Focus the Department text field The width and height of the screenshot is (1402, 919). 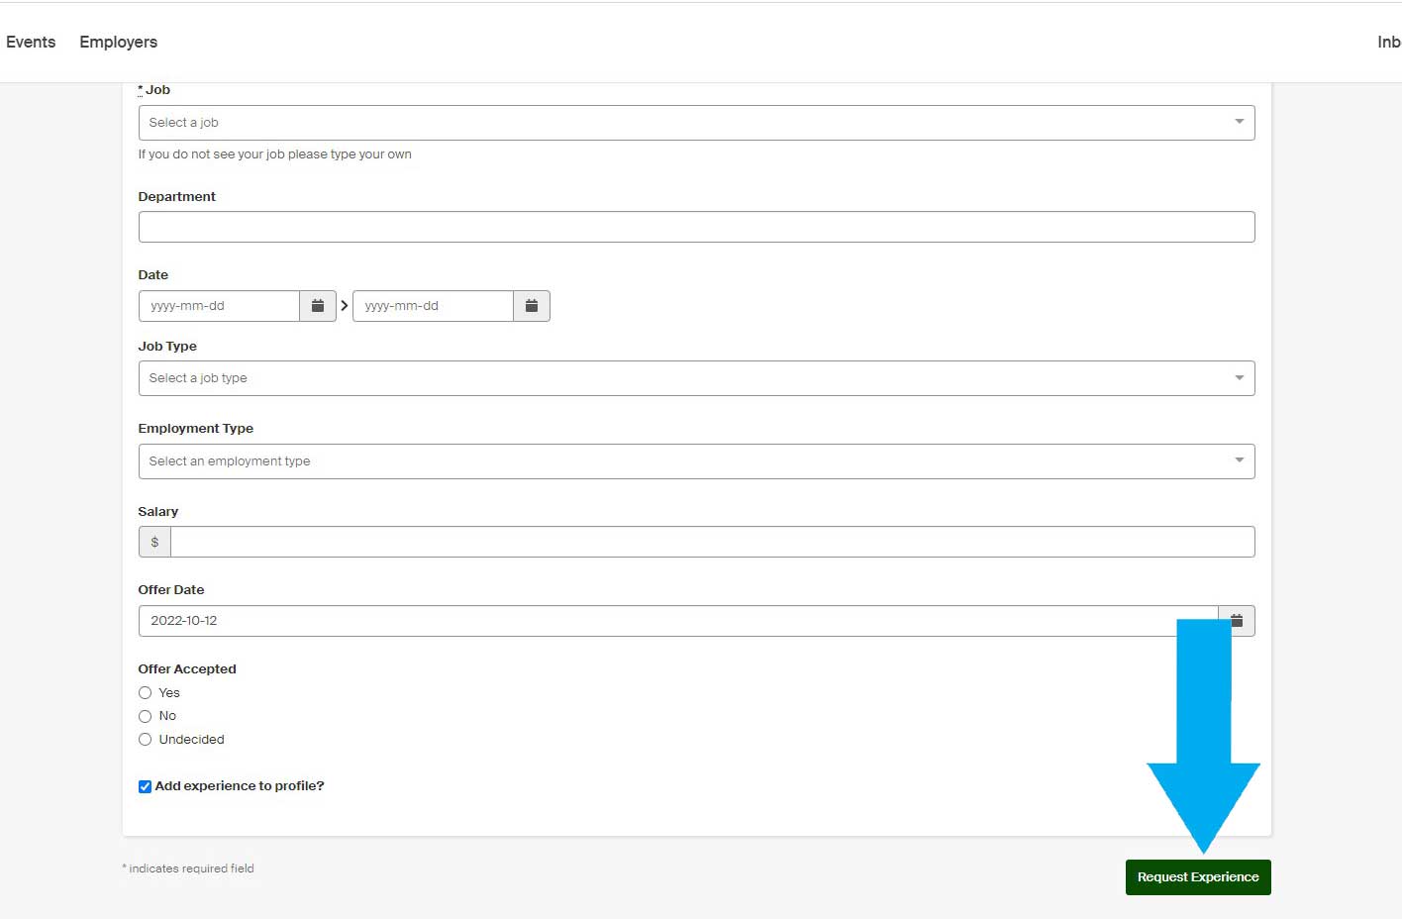(696, 227)
